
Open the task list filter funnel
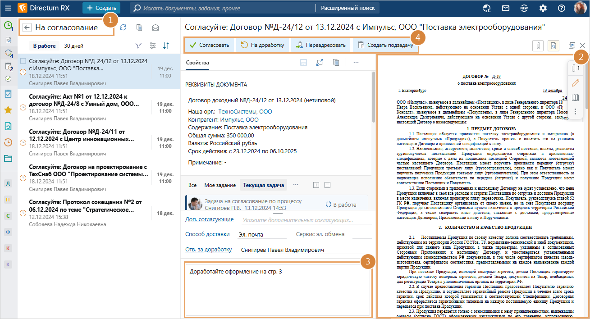pyautogui.click(x=138, y=46)
